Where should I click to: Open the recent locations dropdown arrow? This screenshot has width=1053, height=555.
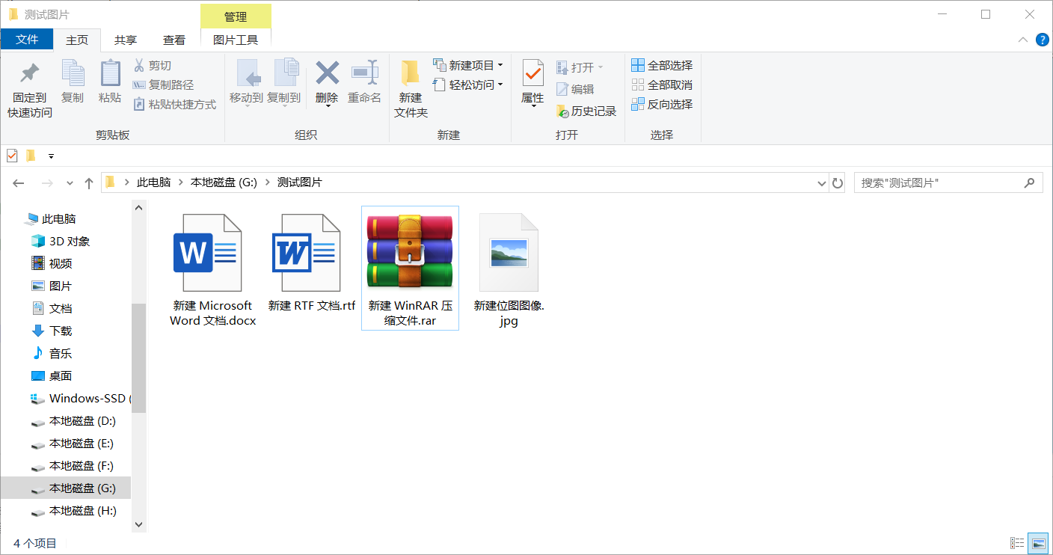click(x=70, y=183)
